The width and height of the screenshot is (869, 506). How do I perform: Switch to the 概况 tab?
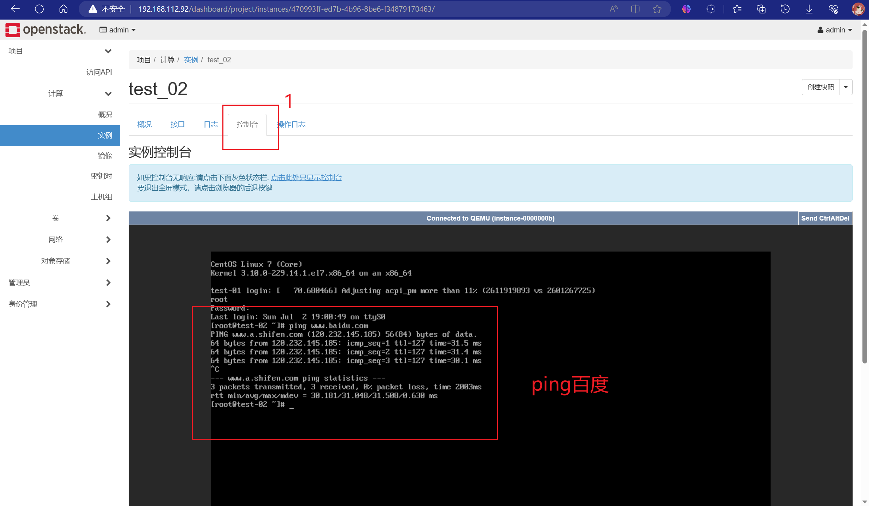(x=144, y=124)
